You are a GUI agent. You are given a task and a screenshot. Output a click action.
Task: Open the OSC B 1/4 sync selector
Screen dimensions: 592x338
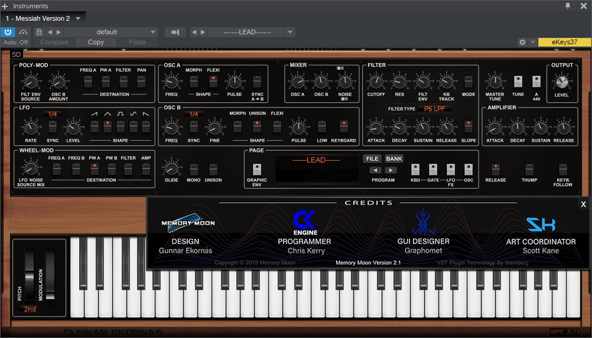pyautogui.click(x=194, y=114)
